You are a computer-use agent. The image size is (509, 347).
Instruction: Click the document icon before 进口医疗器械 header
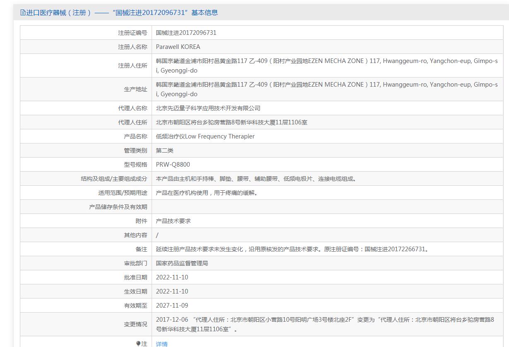(23, 12)
